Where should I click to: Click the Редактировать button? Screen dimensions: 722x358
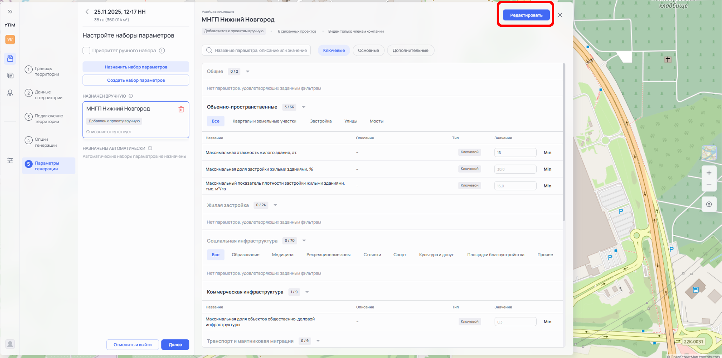click(x=526, y=15)
